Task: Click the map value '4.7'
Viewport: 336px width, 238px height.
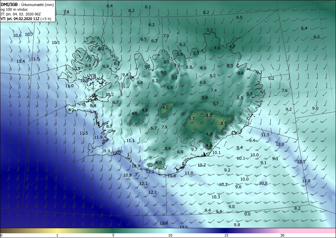Action: pos(232,46)
